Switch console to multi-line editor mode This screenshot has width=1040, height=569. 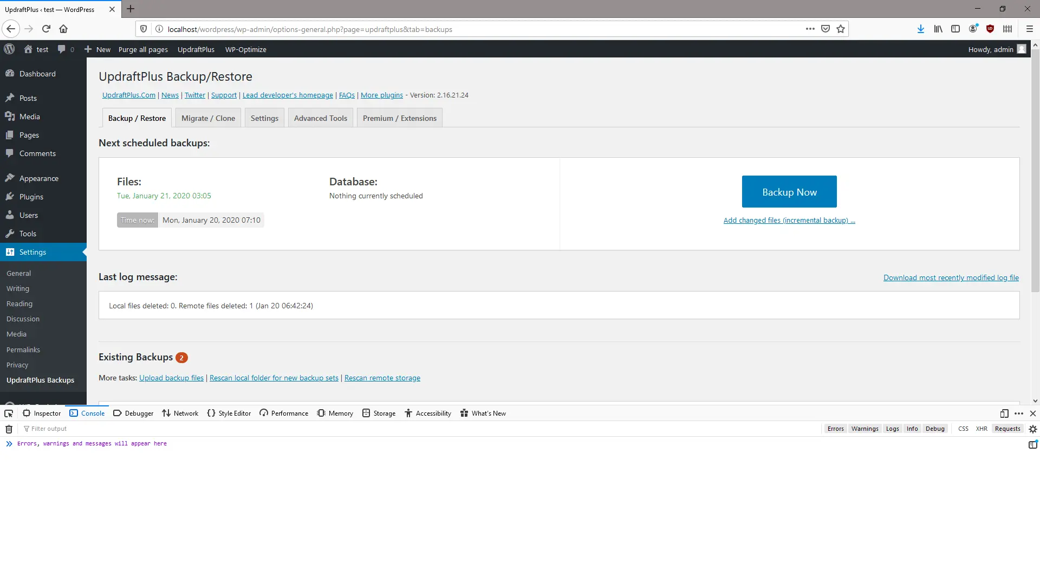click(1033, 444)
